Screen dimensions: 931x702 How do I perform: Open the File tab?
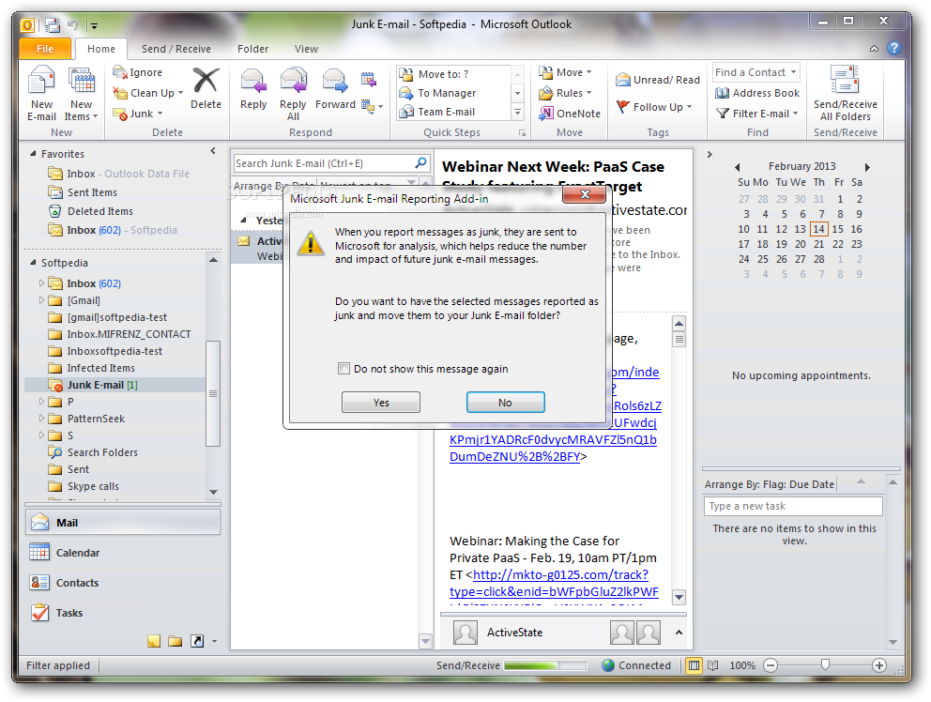coord(45,49)
